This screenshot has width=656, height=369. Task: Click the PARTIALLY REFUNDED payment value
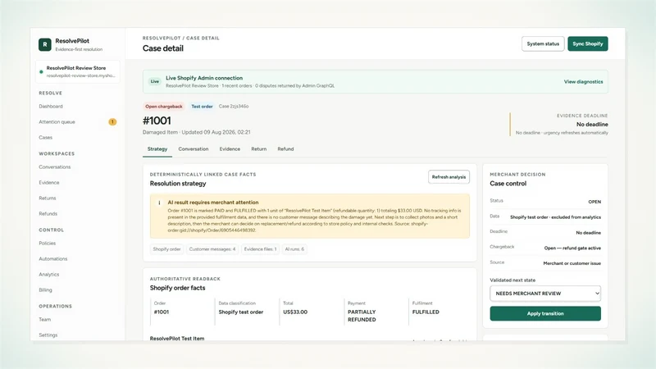point(362,316)
